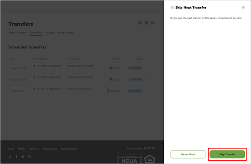
Task: Click the recurring icon on May 17 $1.00
Action: click(111, 68)
